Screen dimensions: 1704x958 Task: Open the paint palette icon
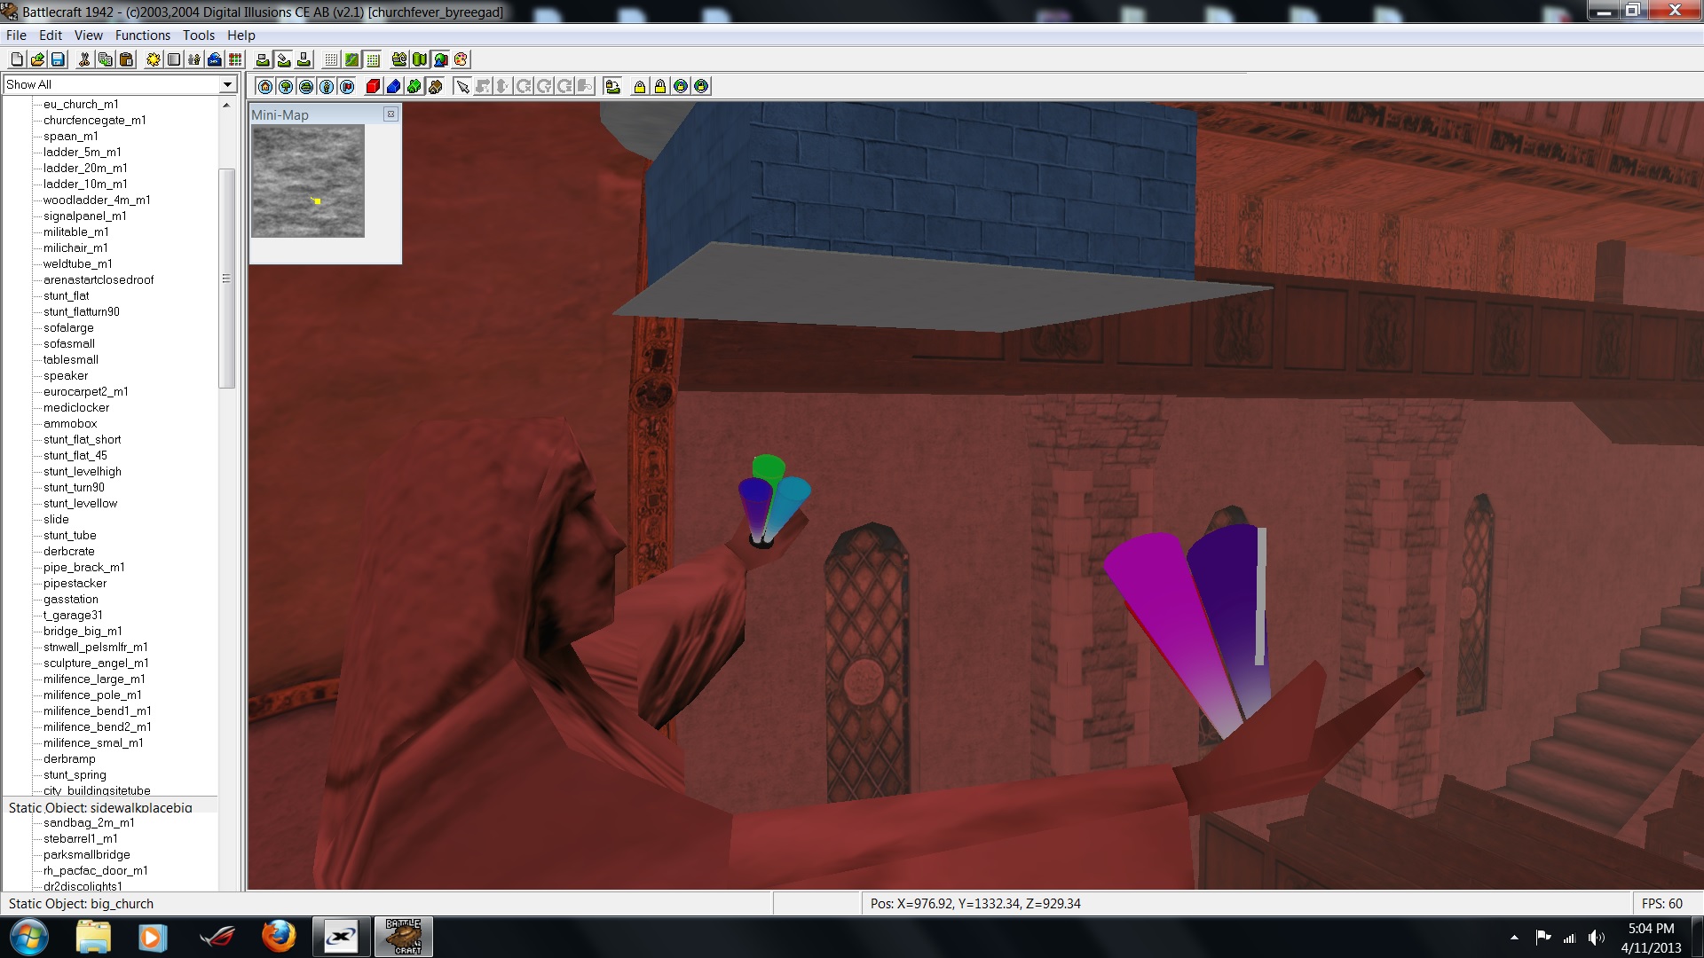tap(461, 59)
